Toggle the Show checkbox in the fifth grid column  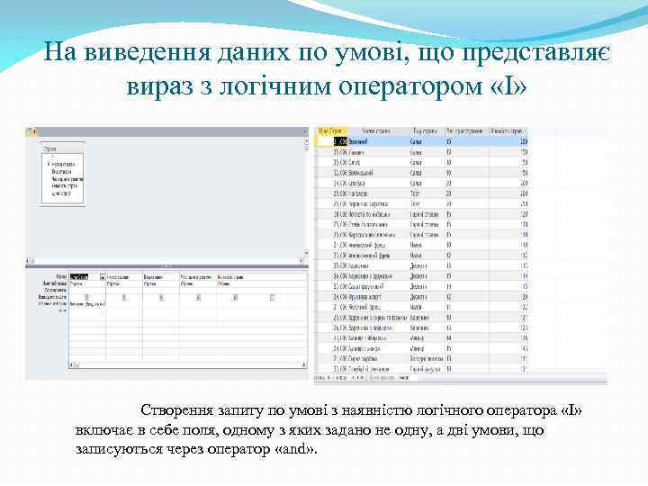(x=235, y=297)
